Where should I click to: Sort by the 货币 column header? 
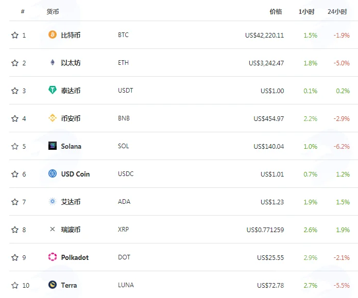pos(53,12)
